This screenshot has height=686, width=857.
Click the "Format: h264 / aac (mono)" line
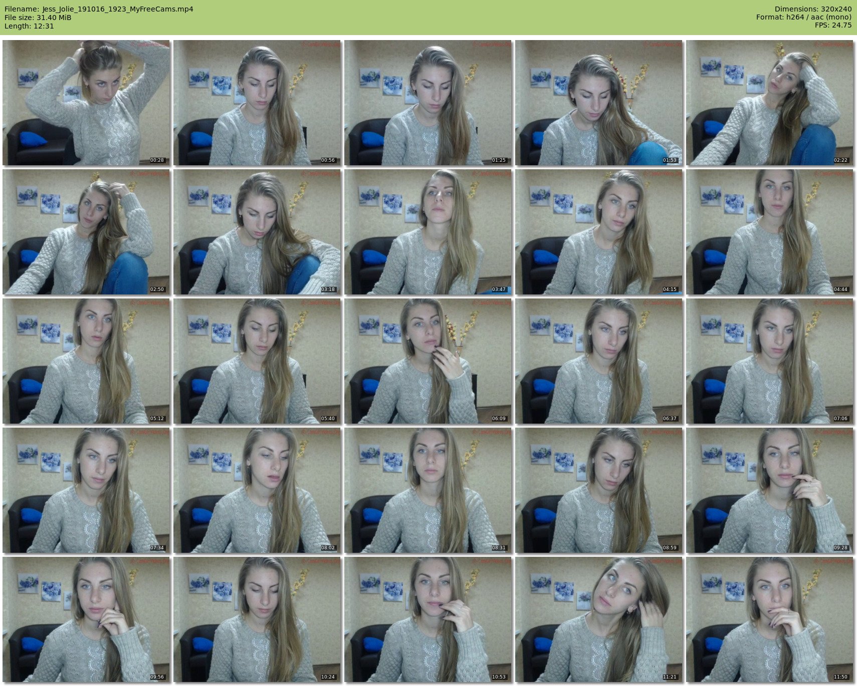(x=804, y=18)
